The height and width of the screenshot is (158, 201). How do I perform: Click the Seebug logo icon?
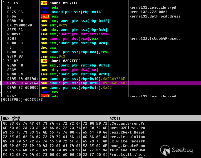(x=167, y=151)
